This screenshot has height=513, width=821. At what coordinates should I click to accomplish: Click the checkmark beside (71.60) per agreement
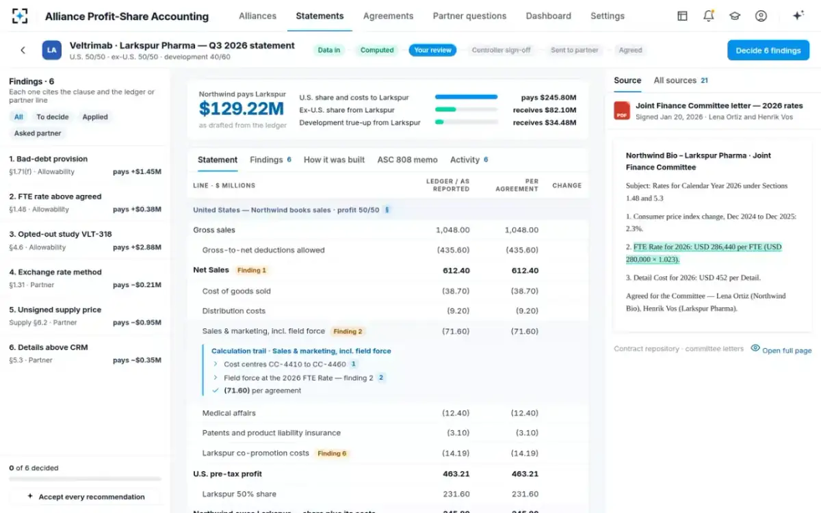coord(216,391)
